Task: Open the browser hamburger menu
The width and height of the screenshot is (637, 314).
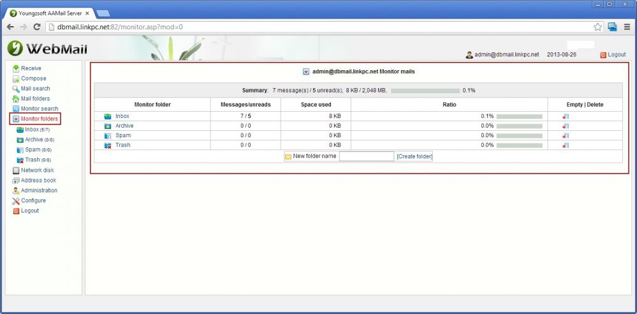Action: pos(627,27)
